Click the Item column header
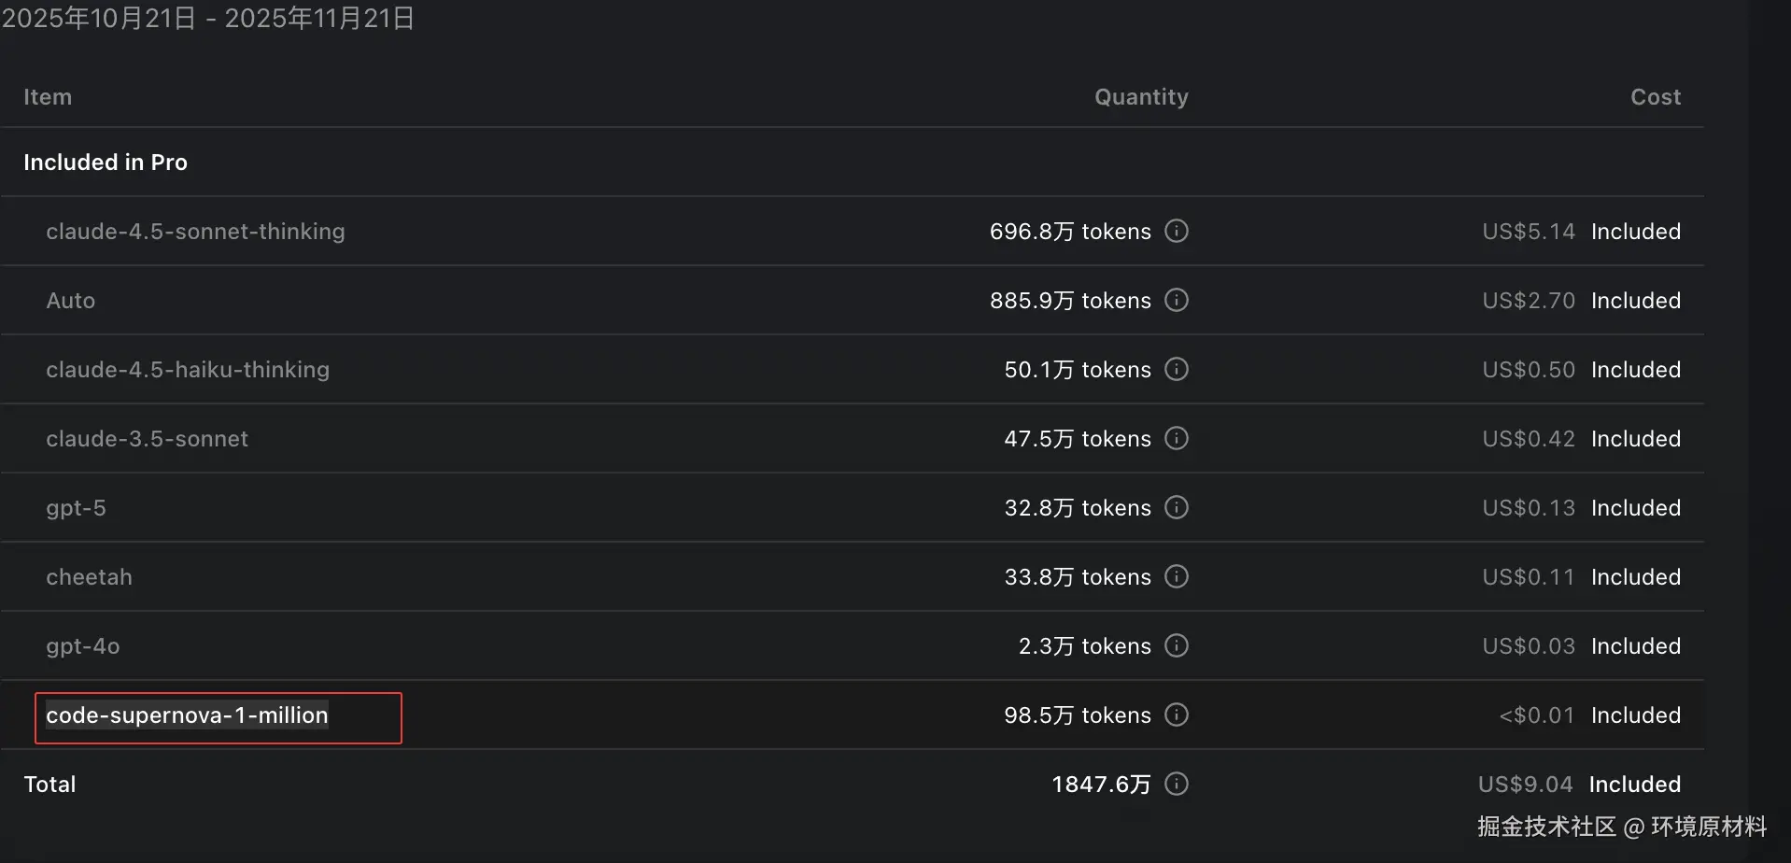This screenshot has width=1791, height=863. (48, 97)
